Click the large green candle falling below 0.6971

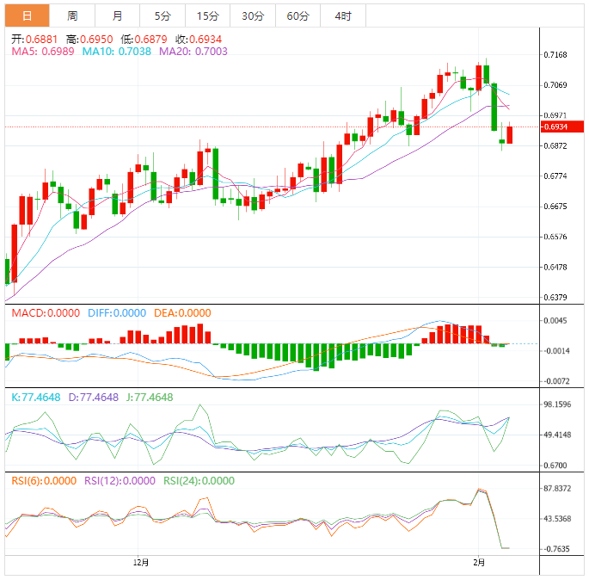(494, 107)
